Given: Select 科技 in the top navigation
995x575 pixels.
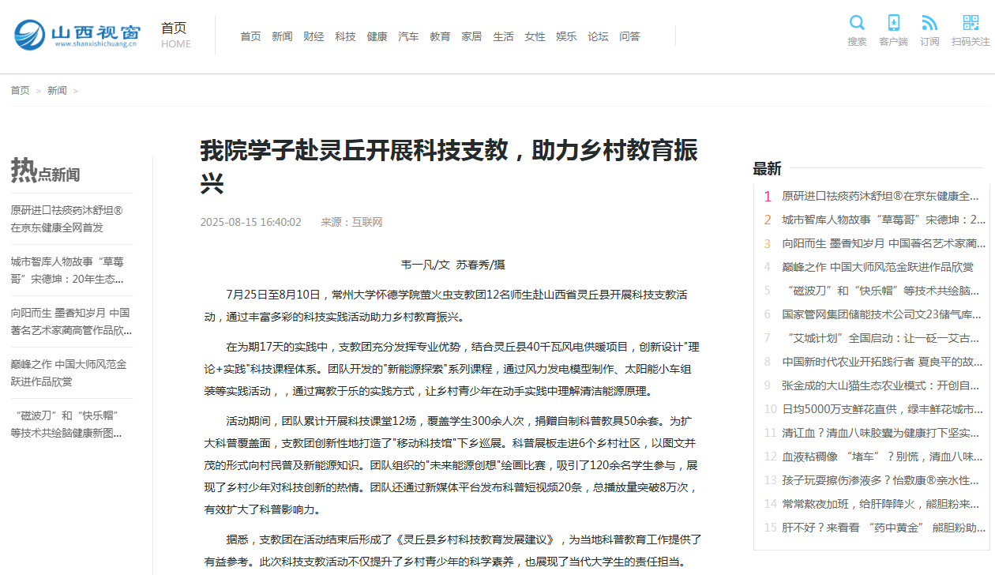Looking at the screenshot, I should coord(345,36).
